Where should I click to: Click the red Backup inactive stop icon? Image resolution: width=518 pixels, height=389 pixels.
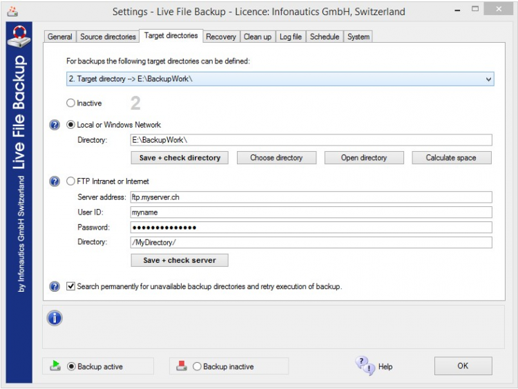182,366
